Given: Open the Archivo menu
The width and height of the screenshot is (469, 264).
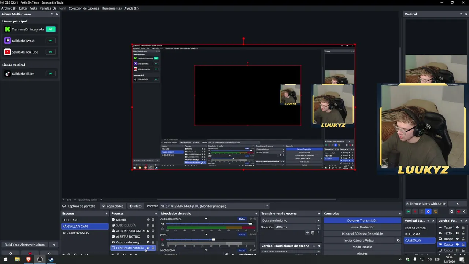Looking at the screenshot, I should point(9,8).
